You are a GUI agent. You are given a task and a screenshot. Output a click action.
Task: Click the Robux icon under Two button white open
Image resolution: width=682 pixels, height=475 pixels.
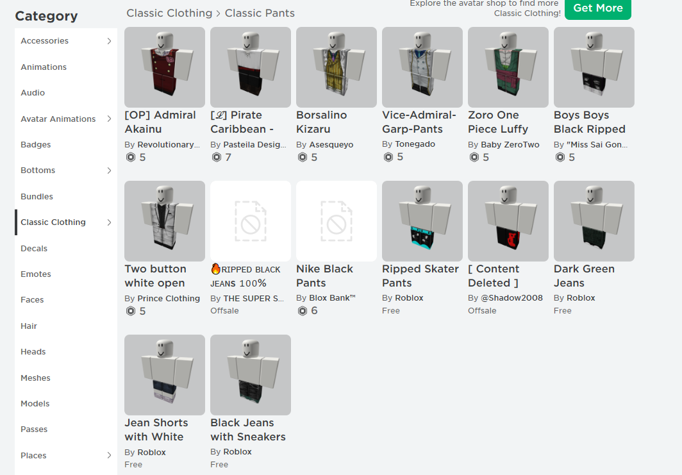131,311
